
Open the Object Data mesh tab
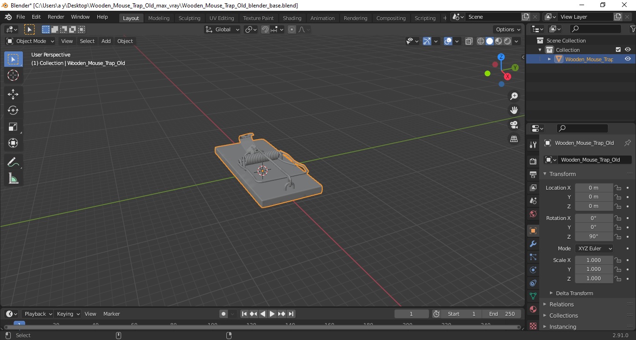533,296
